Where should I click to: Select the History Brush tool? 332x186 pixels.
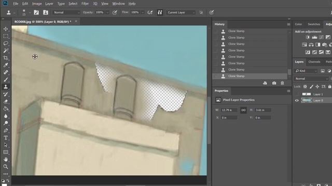pos(6,94)
